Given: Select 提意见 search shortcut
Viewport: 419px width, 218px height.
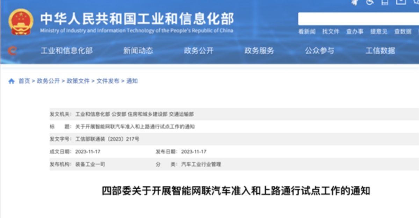Looking at the screenshot, I should (379, 32).
